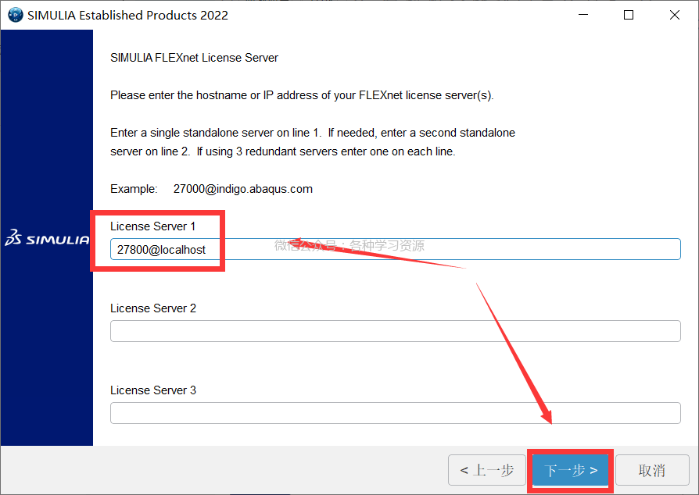Click the "License Server 2" label
This screenshot has width=699, height=495.
[153, 308]
